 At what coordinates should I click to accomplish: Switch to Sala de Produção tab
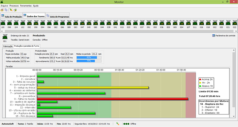12,16
